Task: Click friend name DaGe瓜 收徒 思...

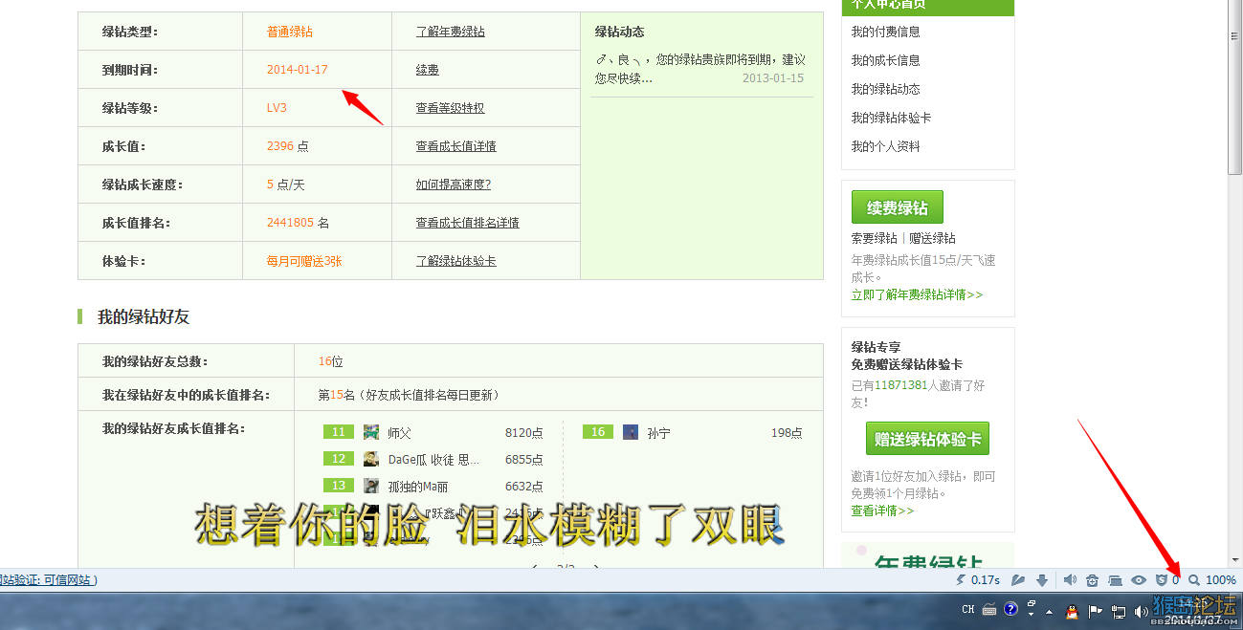Action: [x=433, y=460]
